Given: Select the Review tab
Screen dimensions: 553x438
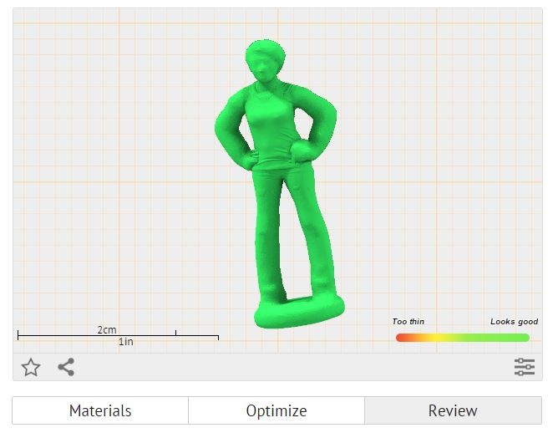Looking at the screenshot, I should (x=454, y=410).
